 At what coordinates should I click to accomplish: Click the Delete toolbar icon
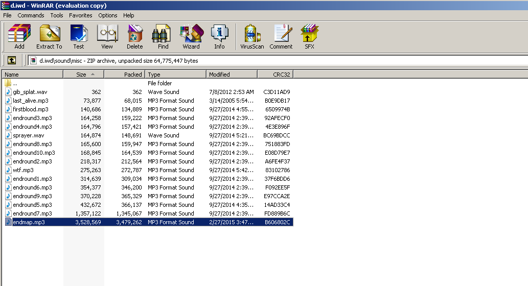point(135,37)
